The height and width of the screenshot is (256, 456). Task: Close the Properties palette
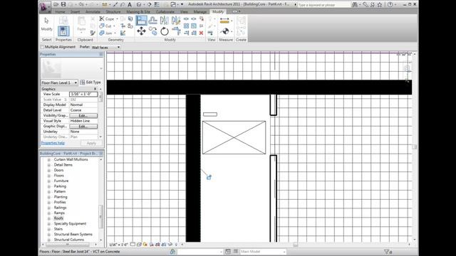click(101, 55)
